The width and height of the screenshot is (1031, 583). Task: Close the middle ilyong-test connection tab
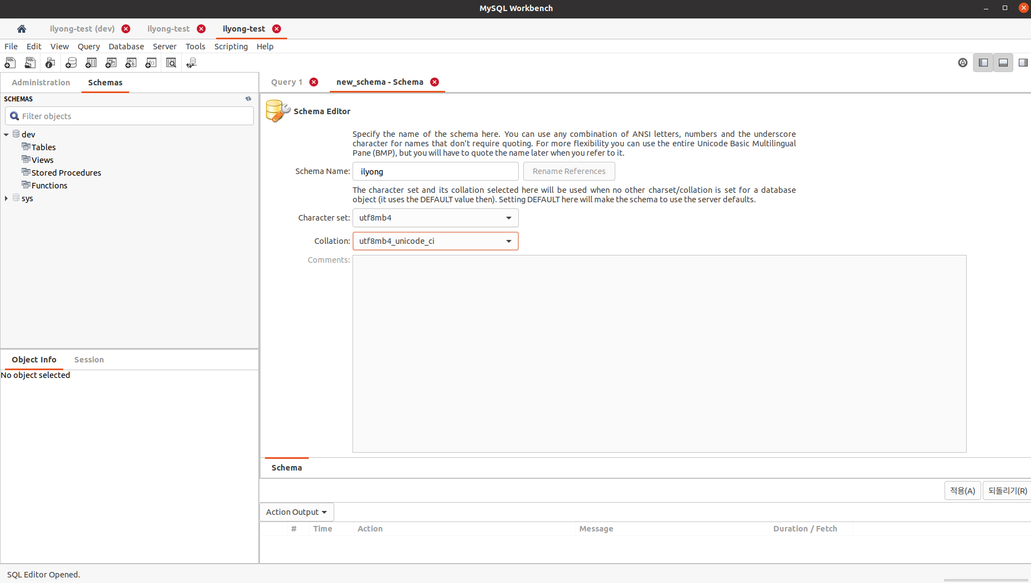pyautogui.click(x=201, y=29)
